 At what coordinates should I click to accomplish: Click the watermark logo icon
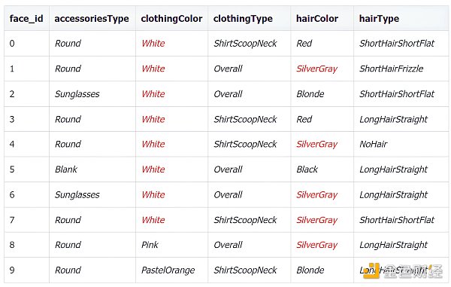tap(371, 271)
